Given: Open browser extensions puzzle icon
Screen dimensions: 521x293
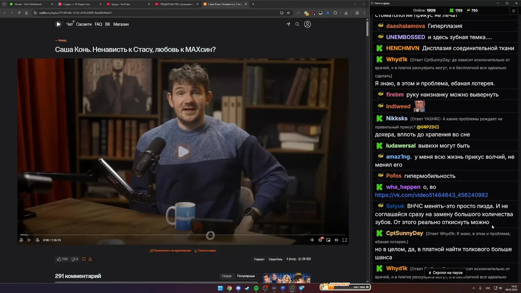Looking at the screenshot, I should pos(335,13).
